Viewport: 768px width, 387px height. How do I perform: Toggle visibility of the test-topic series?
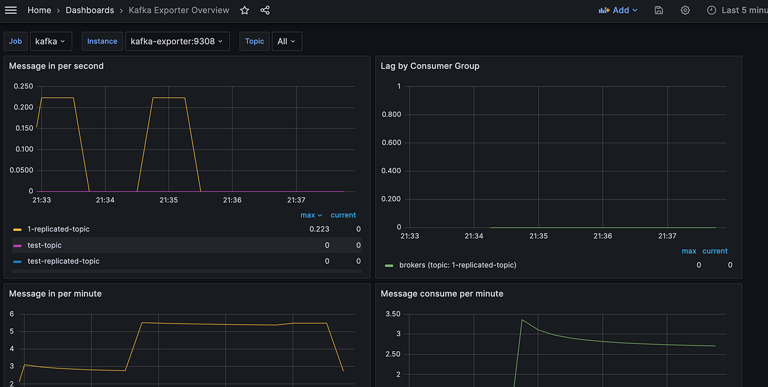pyautogui.click(x=45, y=245)
